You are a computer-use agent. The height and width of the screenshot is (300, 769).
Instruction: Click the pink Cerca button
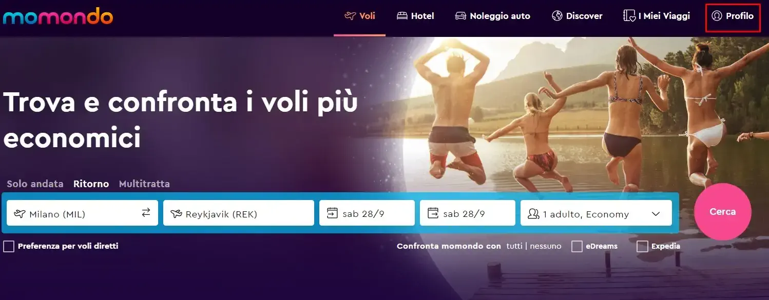(x=723, y=211)
